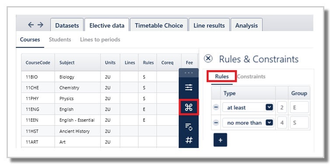Add a new rule with plus button
330x166 pixels.
click(x=220, y=140)
